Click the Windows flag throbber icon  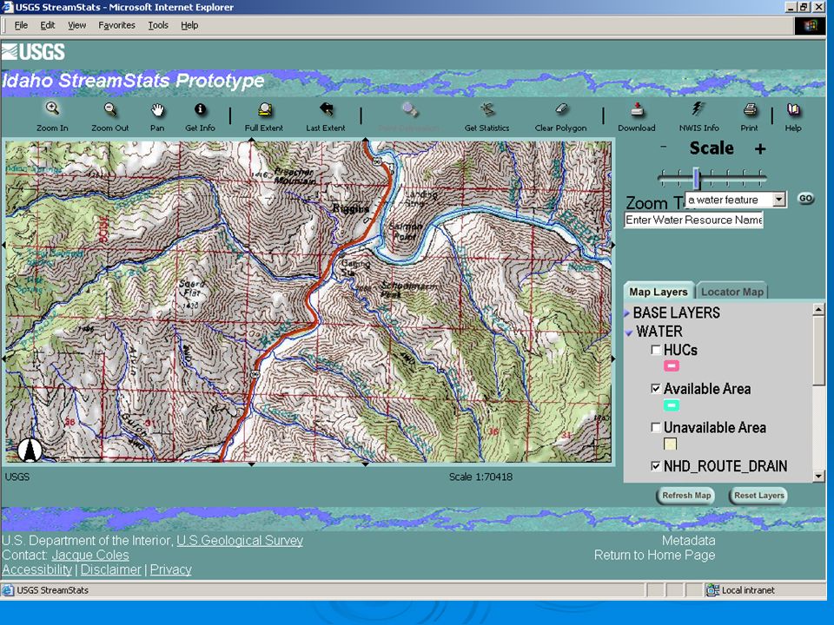pyautogui.click(x=810, y=25)
